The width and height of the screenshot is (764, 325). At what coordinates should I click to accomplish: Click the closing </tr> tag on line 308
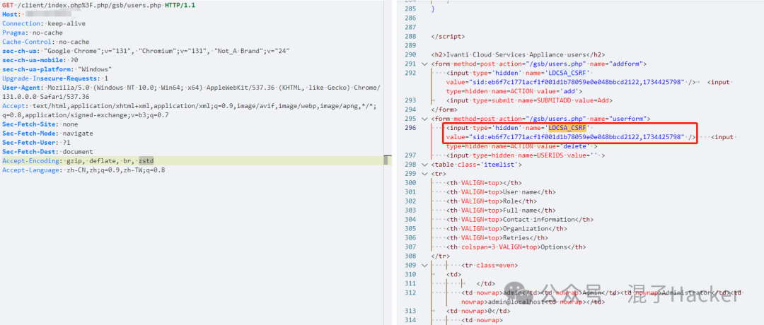pos(441,256)
